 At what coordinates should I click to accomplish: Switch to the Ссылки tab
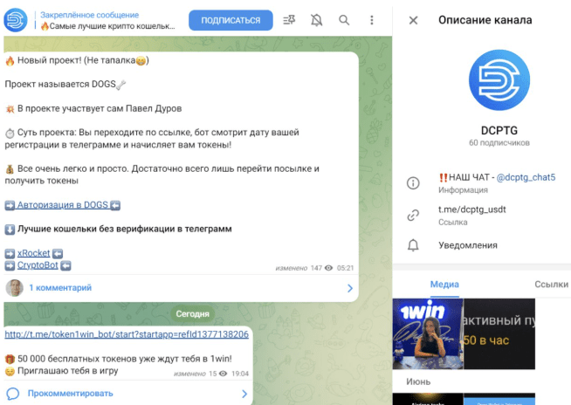coord(551,284)
